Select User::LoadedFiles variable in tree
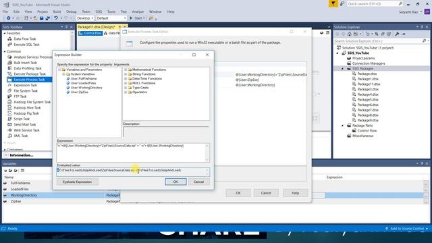This screenshot has height=243, width=432. (x=83, y=83)
